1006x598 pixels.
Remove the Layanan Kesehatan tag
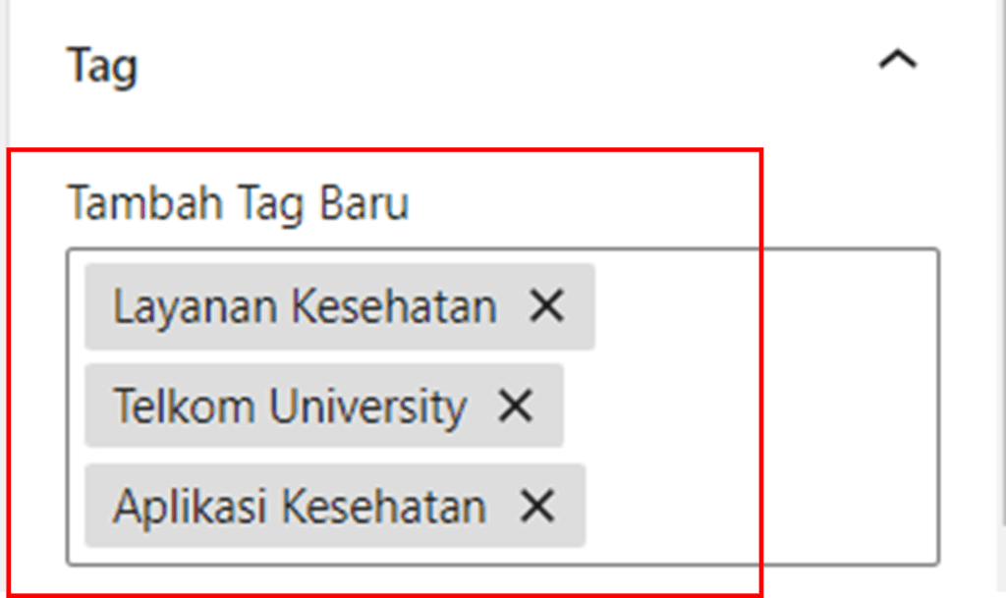point(546,306)
